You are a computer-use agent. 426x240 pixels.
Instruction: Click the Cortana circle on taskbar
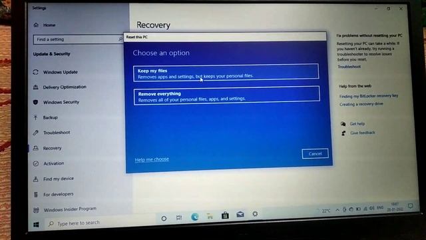[x=164, y=218]
